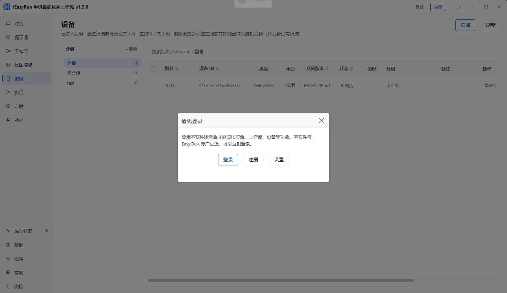Image resolution: width=507 pixels, height=293 pixels.
Task: Open the 对话 chat sidebar icon
Action: pyautogui.click(x=8, y=24)
